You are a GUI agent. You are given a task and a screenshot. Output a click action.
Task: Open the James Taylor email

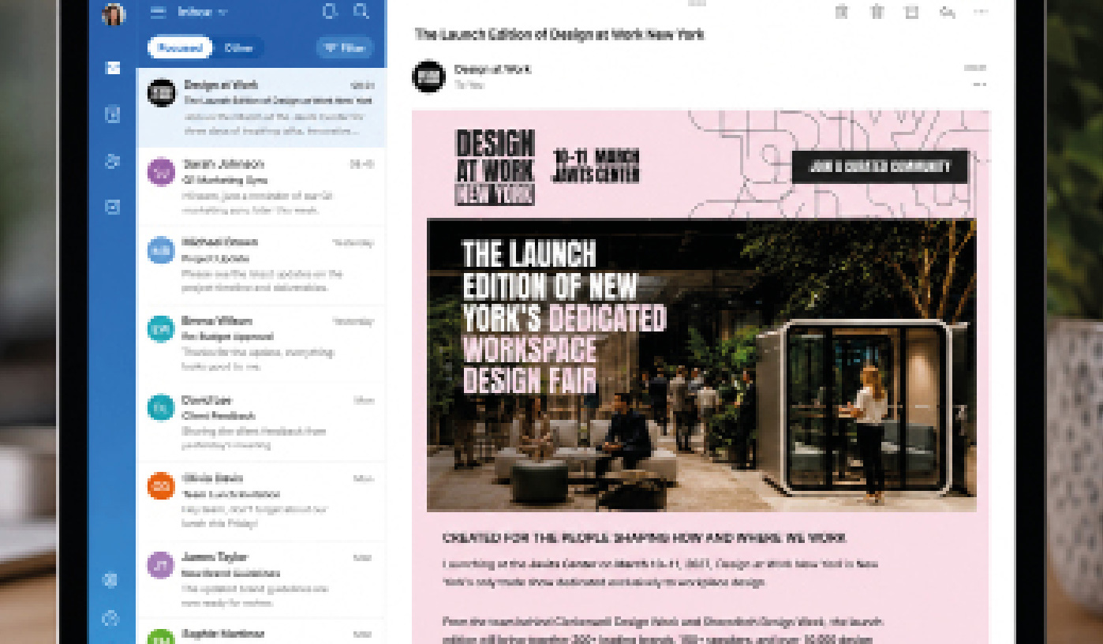(x=261, y=580)
